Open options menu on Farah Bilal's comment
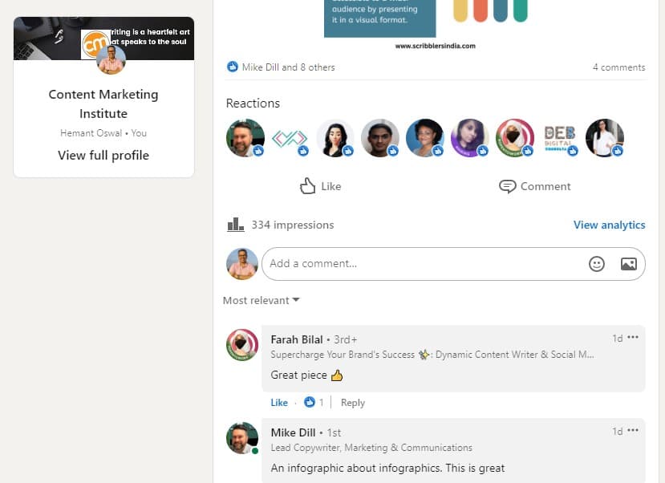Image resolution: width=665 pixels, height=483 pixels. [633, 337]
